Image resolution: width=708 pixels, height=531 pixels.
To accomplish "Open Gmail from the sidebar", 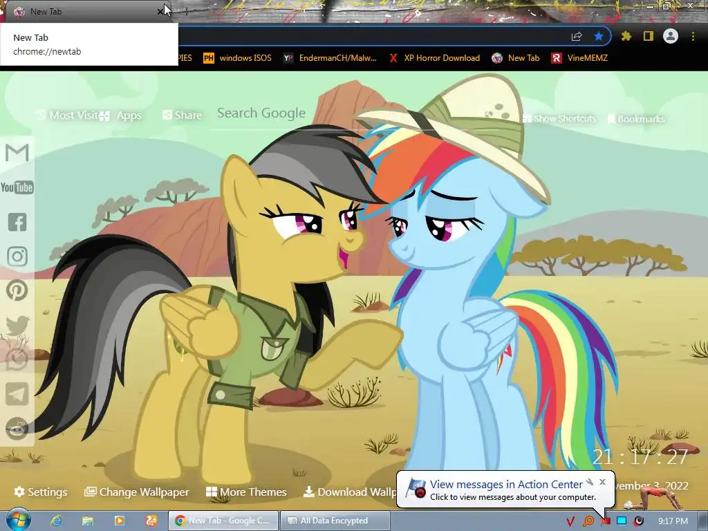I will [x=17, y=153].
